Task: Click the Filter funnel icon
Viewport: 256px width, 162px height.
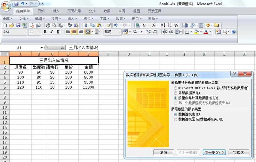Action: click(x=176, y=25)
